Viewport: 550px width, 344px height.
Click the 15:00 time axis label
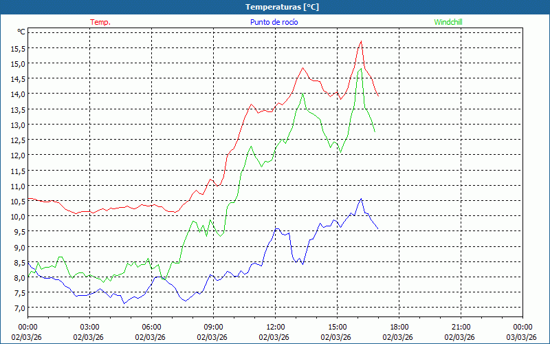337,327
